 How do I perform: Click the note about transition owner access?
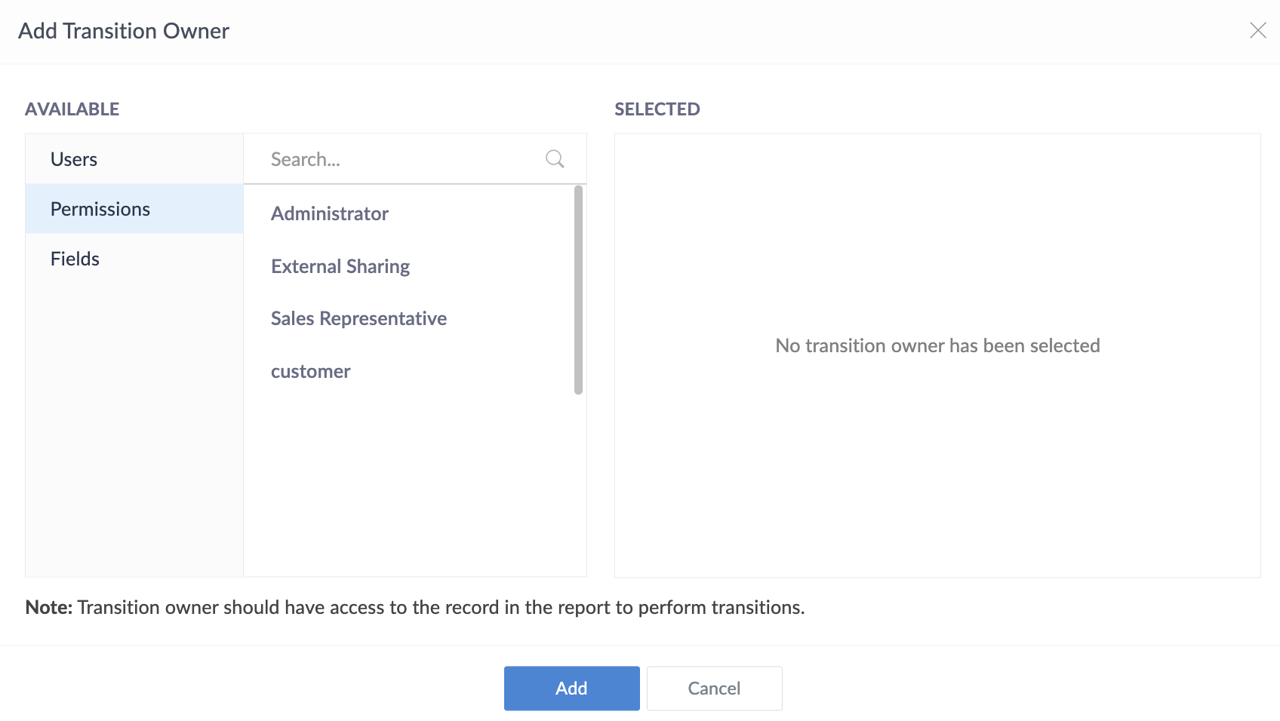[415, 607]
